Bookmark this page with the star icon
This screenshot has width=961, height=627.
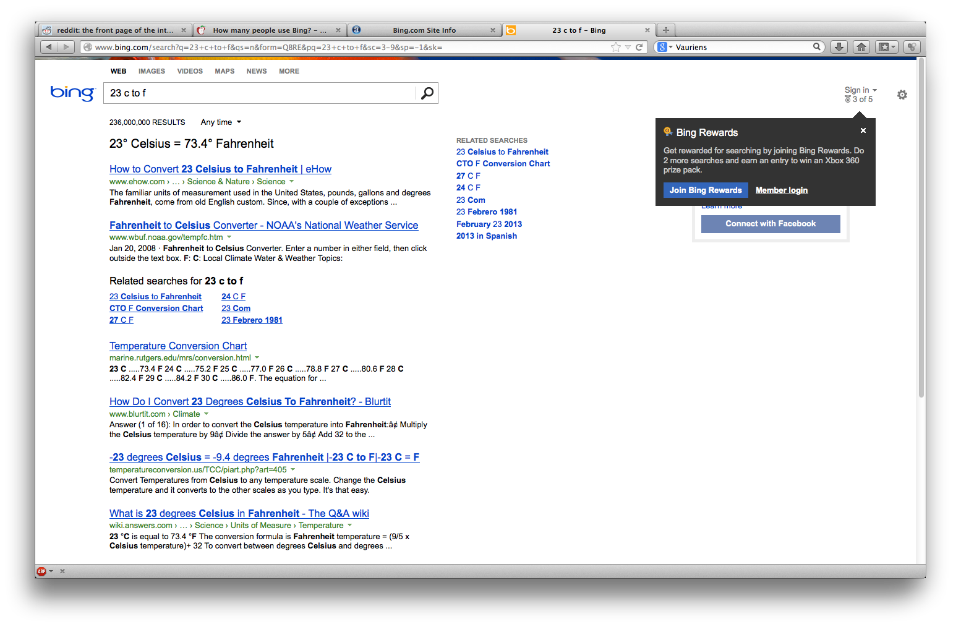tap(616, 47)
